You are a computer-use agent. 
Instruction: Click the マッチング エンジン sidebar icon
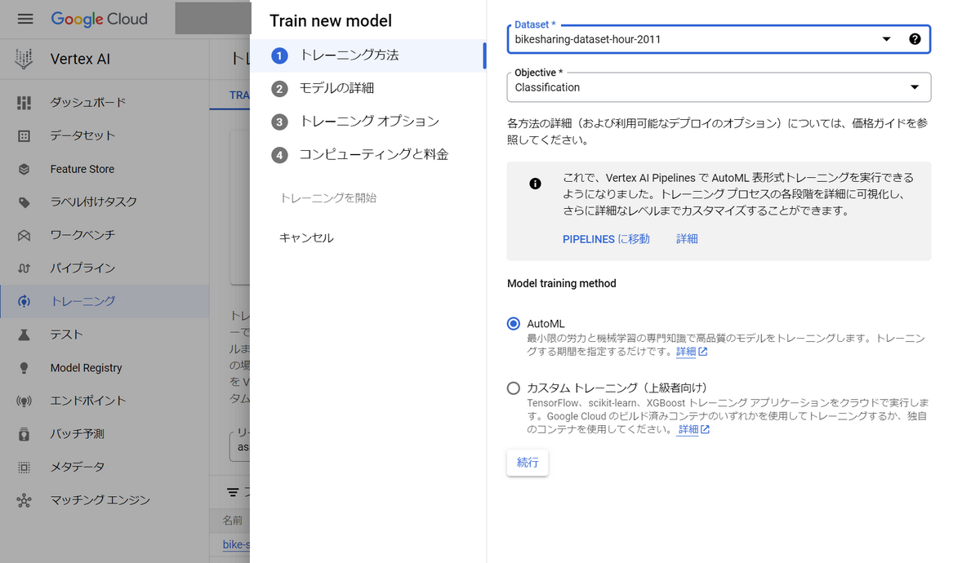click(x=24, y=500)
